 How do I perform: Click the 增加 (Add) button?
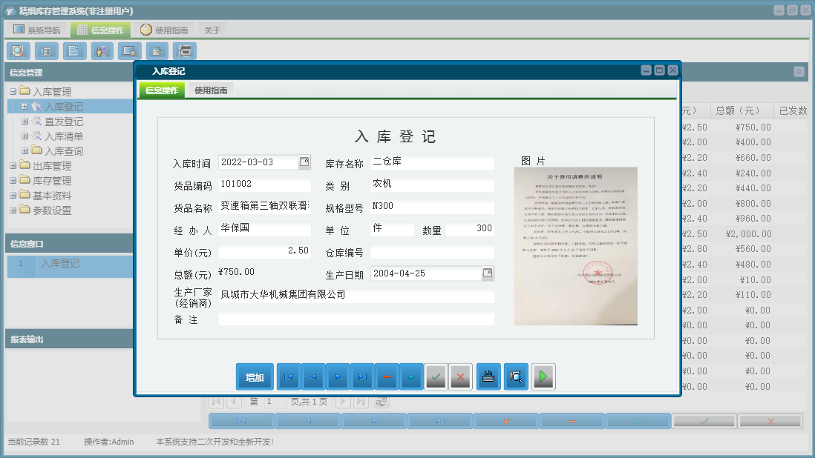(x=255, y=377)
